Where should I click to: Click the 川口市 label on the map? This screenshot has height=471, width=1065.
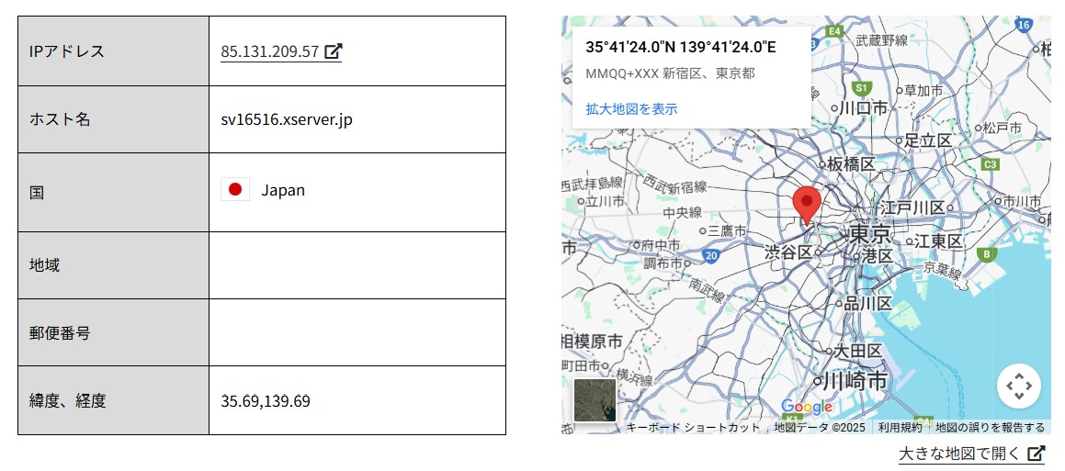(862, 108)
